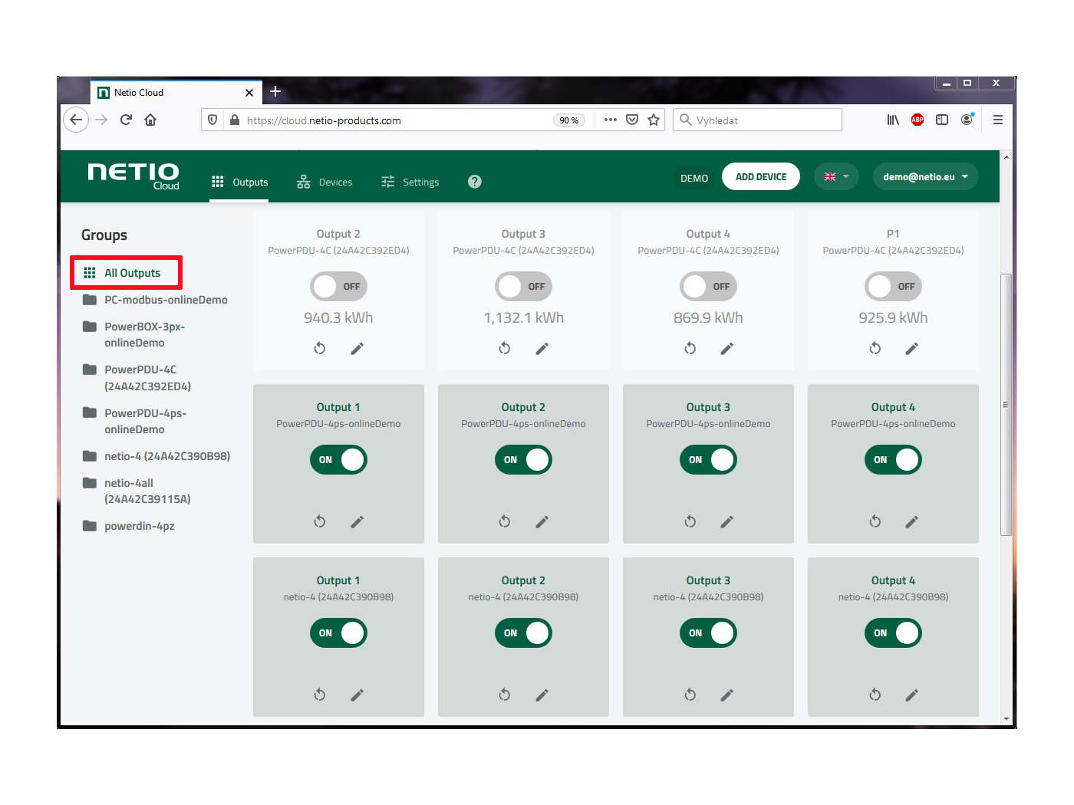The height and width of the screenshot is (805, 1074).
Task: Reload the page in Firefox
Action: point(126,120)
